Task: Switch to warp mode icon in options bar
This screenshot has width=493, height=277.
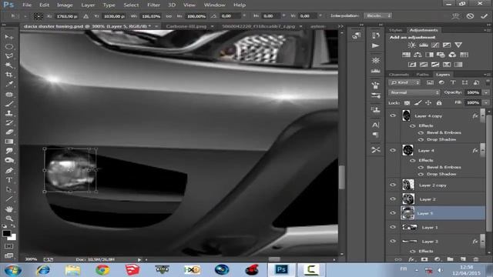Action: (x=455, y=15)
